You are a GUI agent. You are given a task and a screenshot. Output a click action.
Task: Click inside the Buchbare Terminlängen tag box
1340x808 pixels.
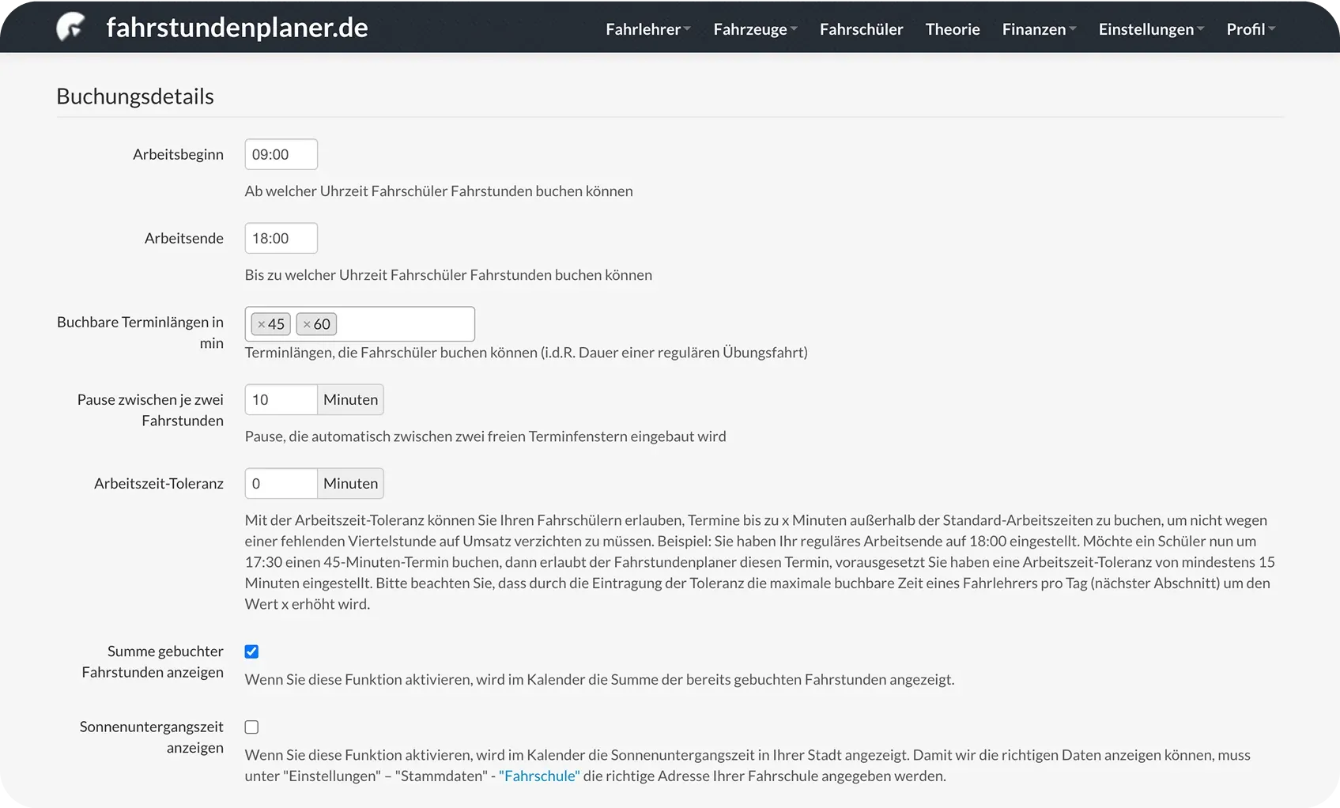[405, 324]
